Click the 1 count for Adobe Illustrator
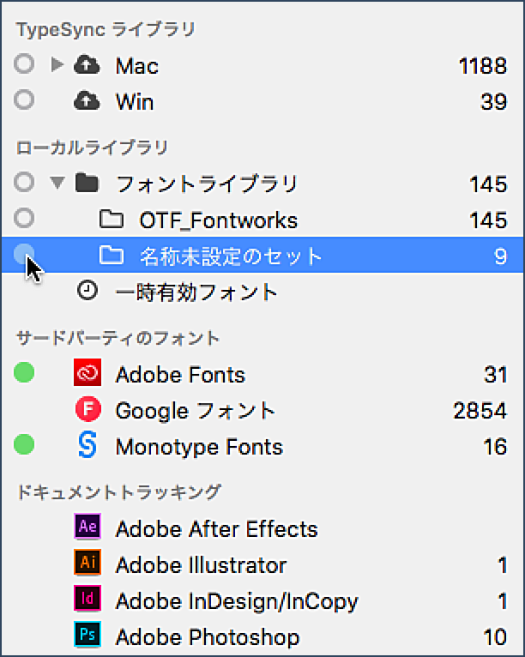Image resolution: width=525 pixels, height=657 pixels. pos(503,565)
